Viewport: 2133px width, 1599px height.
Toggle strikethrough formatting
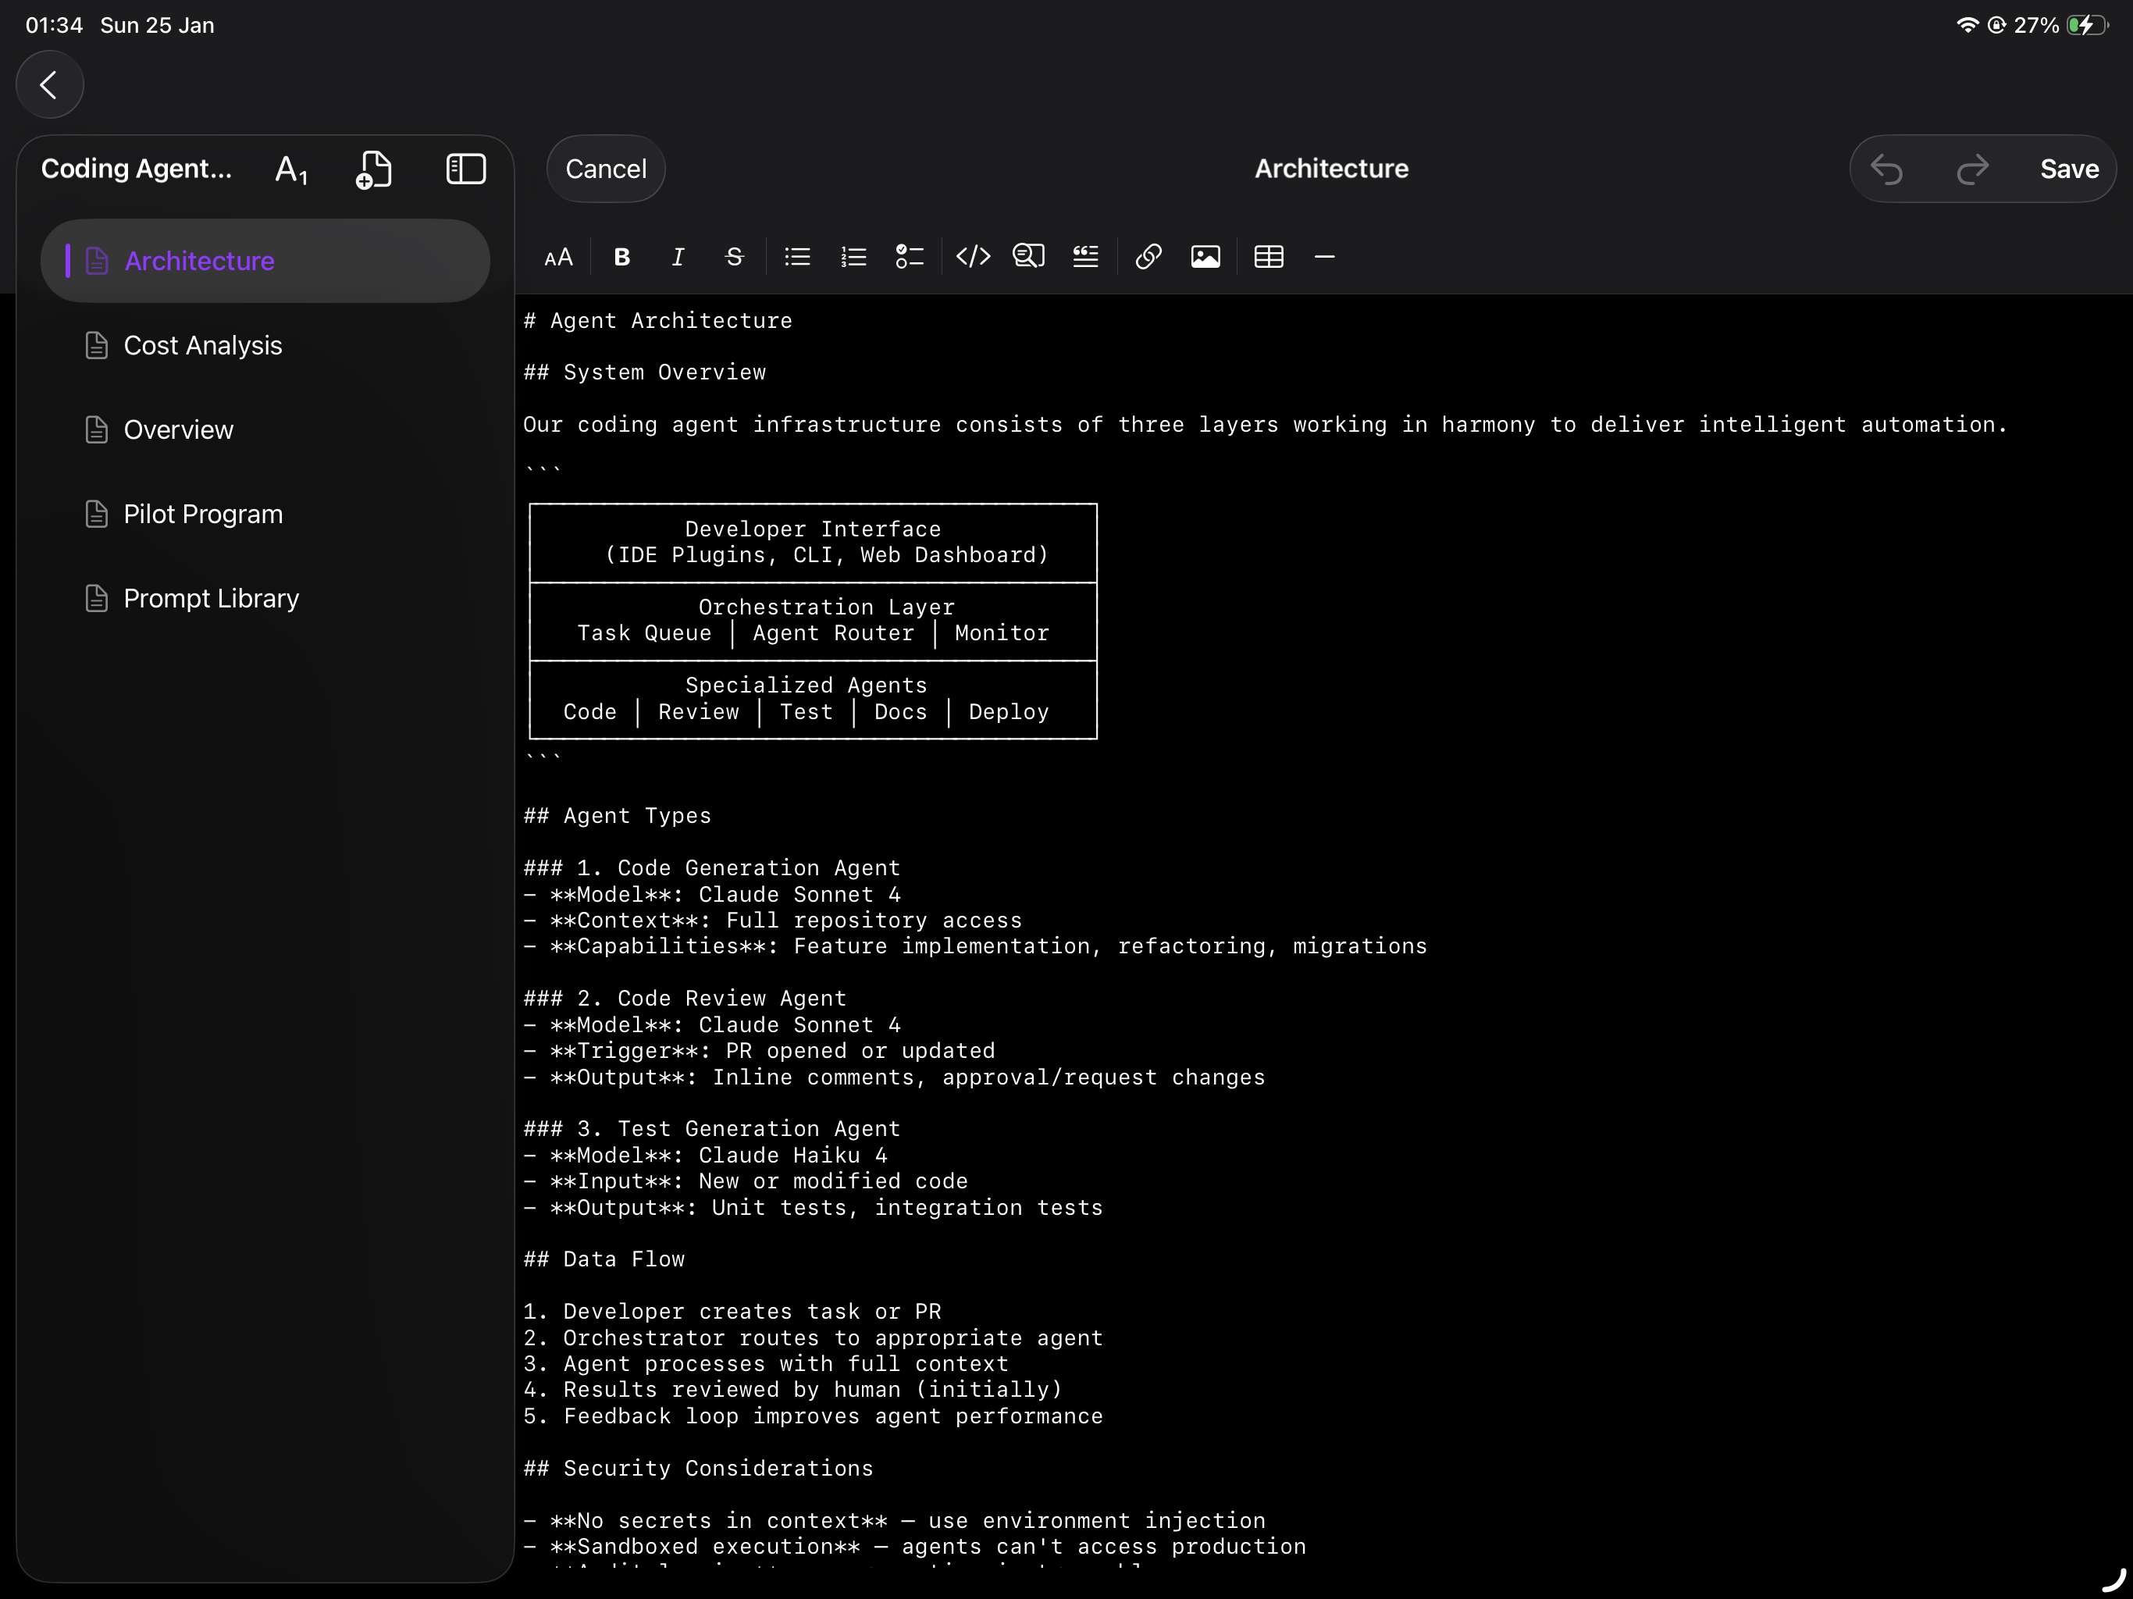coord(734,257)
